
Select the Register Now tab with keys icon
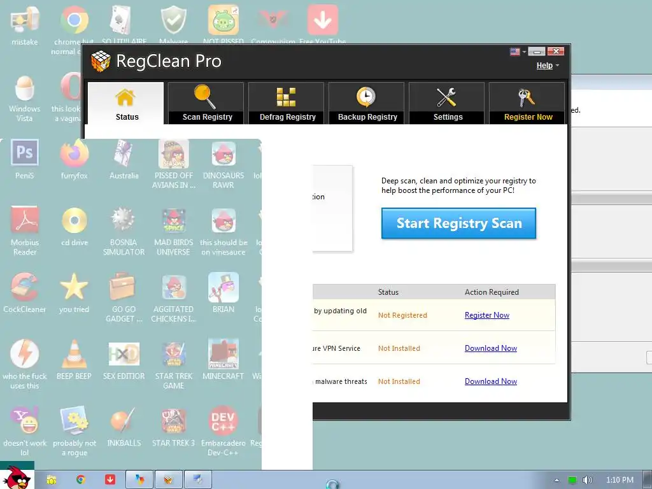tap(527, 103)
